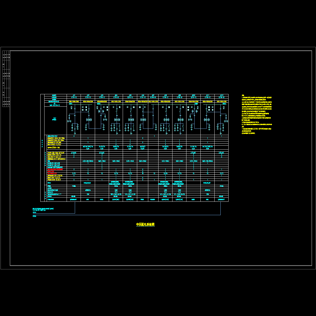Image resolution: width=316 pixels, height=316 pixels.
Task: Click the 4500kVA capacity cell under AH2
Action: point(88,190)
